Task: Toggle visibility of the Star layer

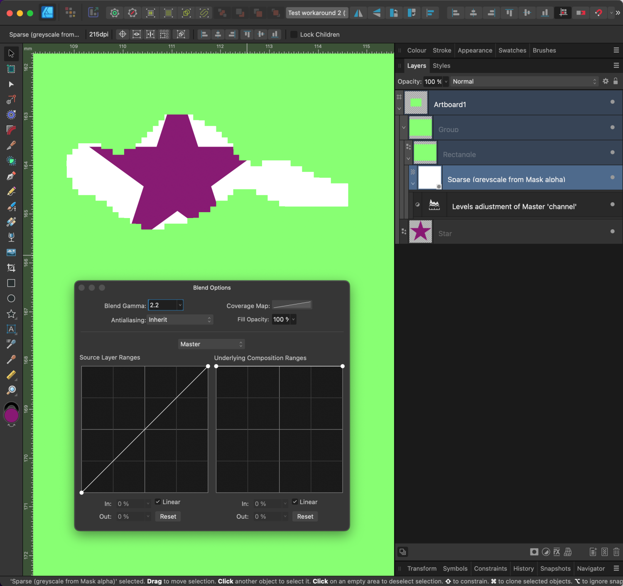Action: 613,231
